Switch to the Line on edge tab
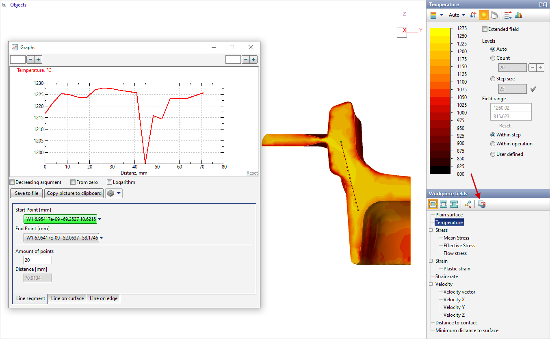The width and height of the screenshot is (550, 339). tap(103, 298)
